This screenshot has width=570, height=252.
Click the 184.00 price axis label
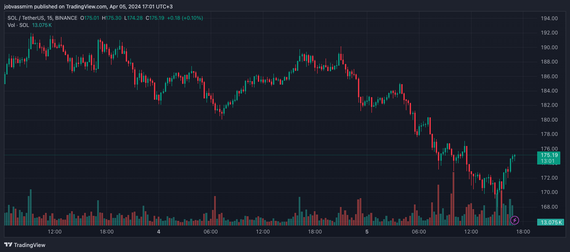tap(549, 91)
